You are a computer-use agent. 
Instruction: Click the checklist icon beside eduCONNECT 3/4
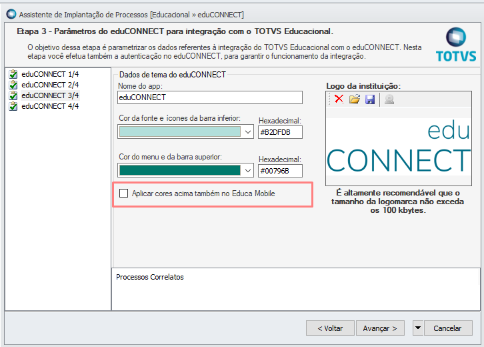13,95
